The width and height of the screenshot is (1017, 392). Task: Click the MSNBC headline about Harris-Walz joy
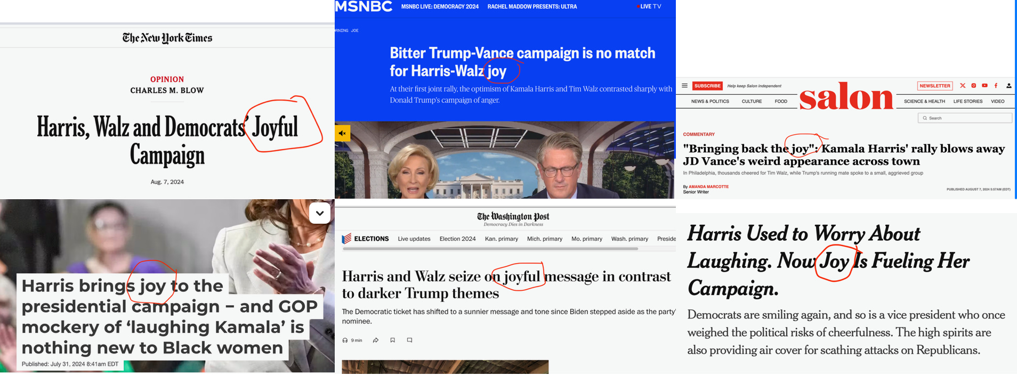[x=522, y=62]
